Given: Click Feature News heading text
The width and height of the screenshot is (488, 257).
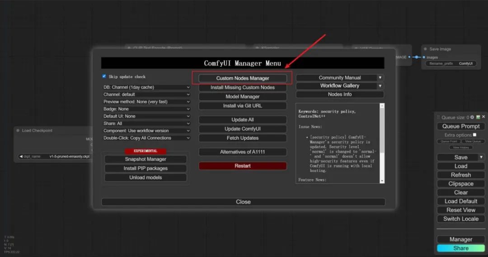Looking at the screenshot, I should 312,180.
